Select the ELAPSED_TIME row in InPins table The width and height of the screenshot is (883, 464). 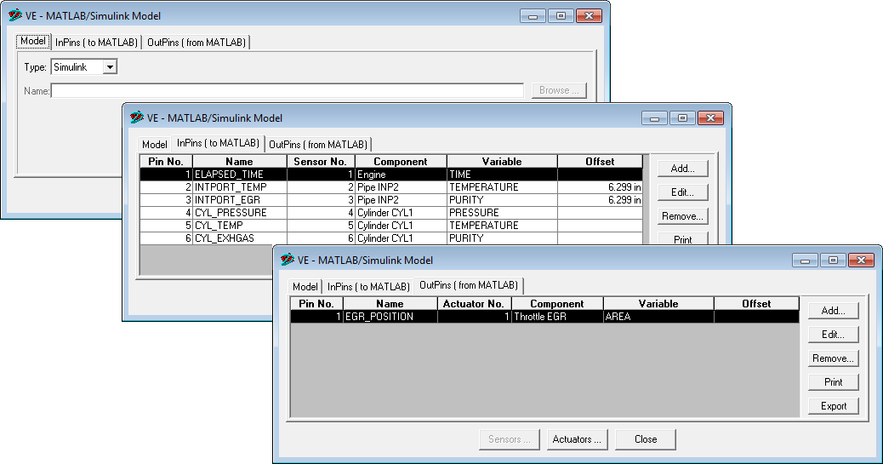click(390, 175)
